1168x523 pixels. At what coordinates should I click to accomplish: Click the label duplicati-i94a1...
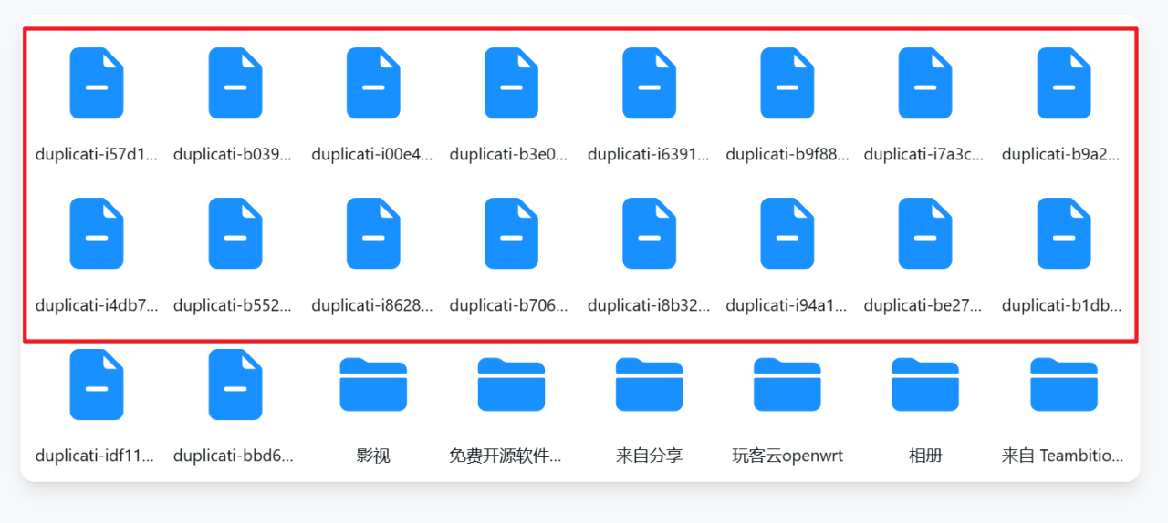pyautogui.click(x=787, y=305)
